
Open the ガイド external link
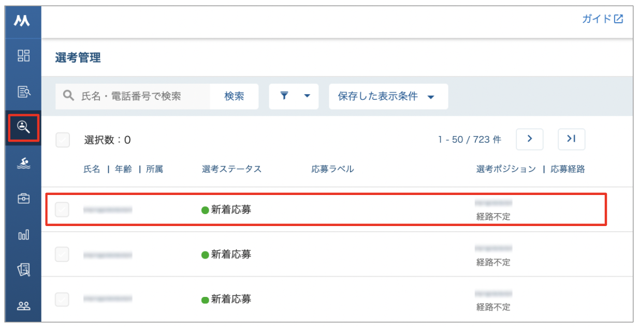tap(603, 19)
